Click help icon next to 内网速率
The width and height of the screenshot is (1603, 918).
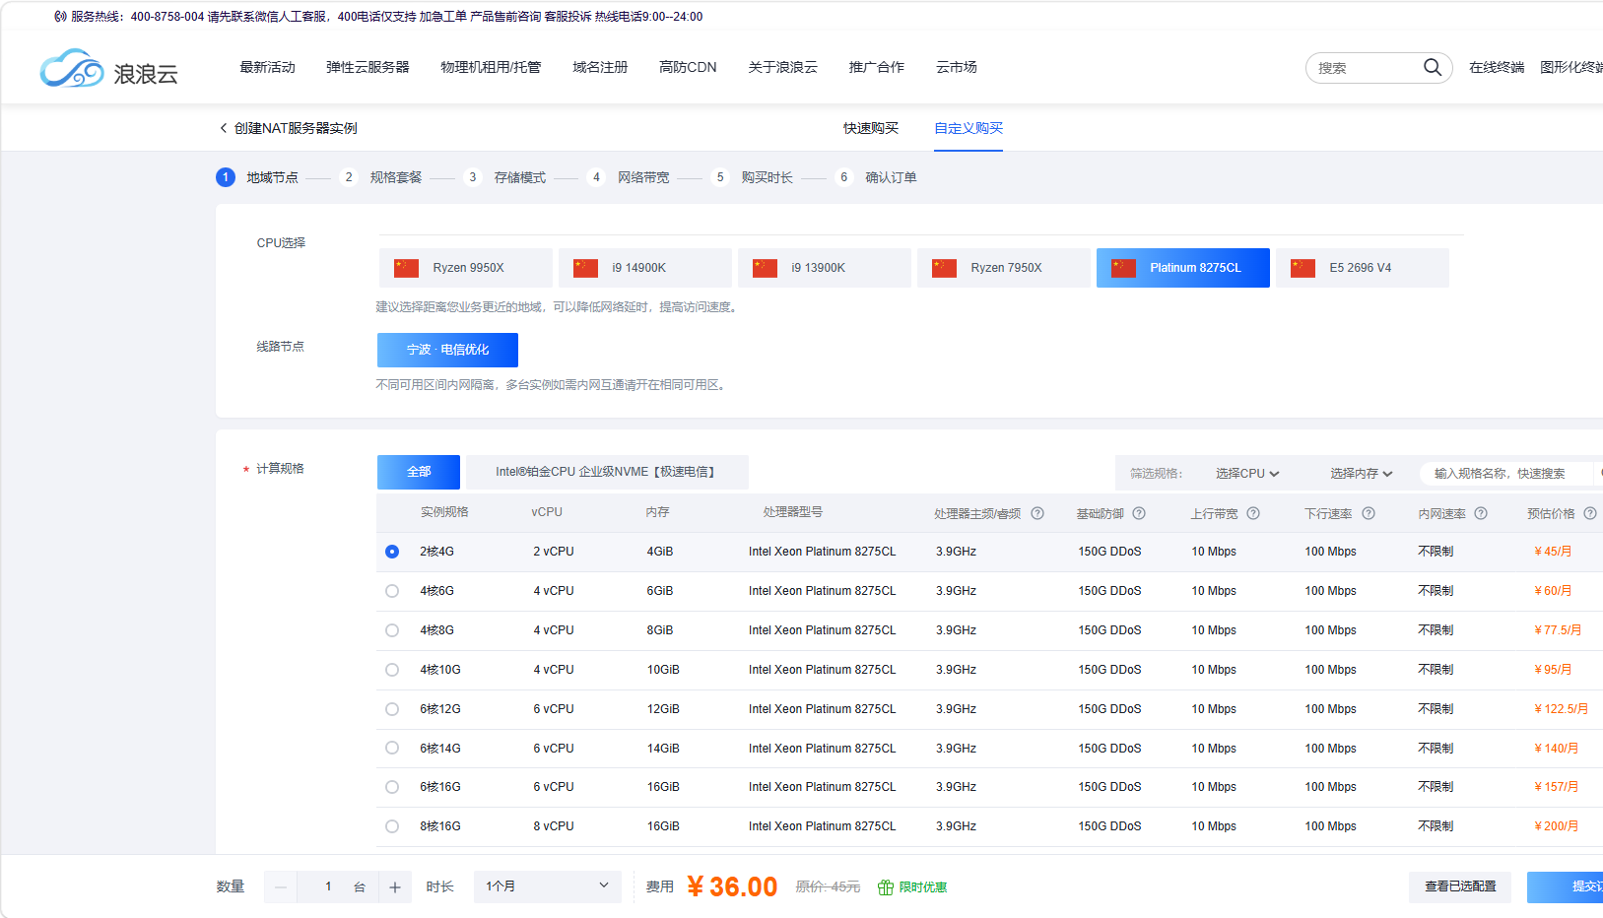click(x=1481, y=513)
